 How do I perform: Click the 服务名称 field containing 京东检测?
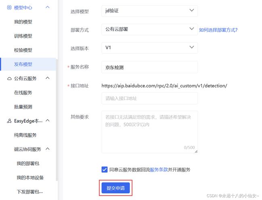click(150, 67)
